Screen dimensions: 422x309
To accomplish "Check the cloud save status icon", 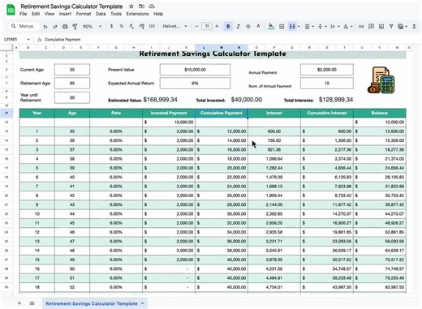I will 152,6.
